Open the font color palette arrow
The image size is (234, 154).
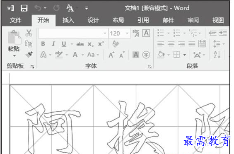pyautogui.click(x=83, y=55)
